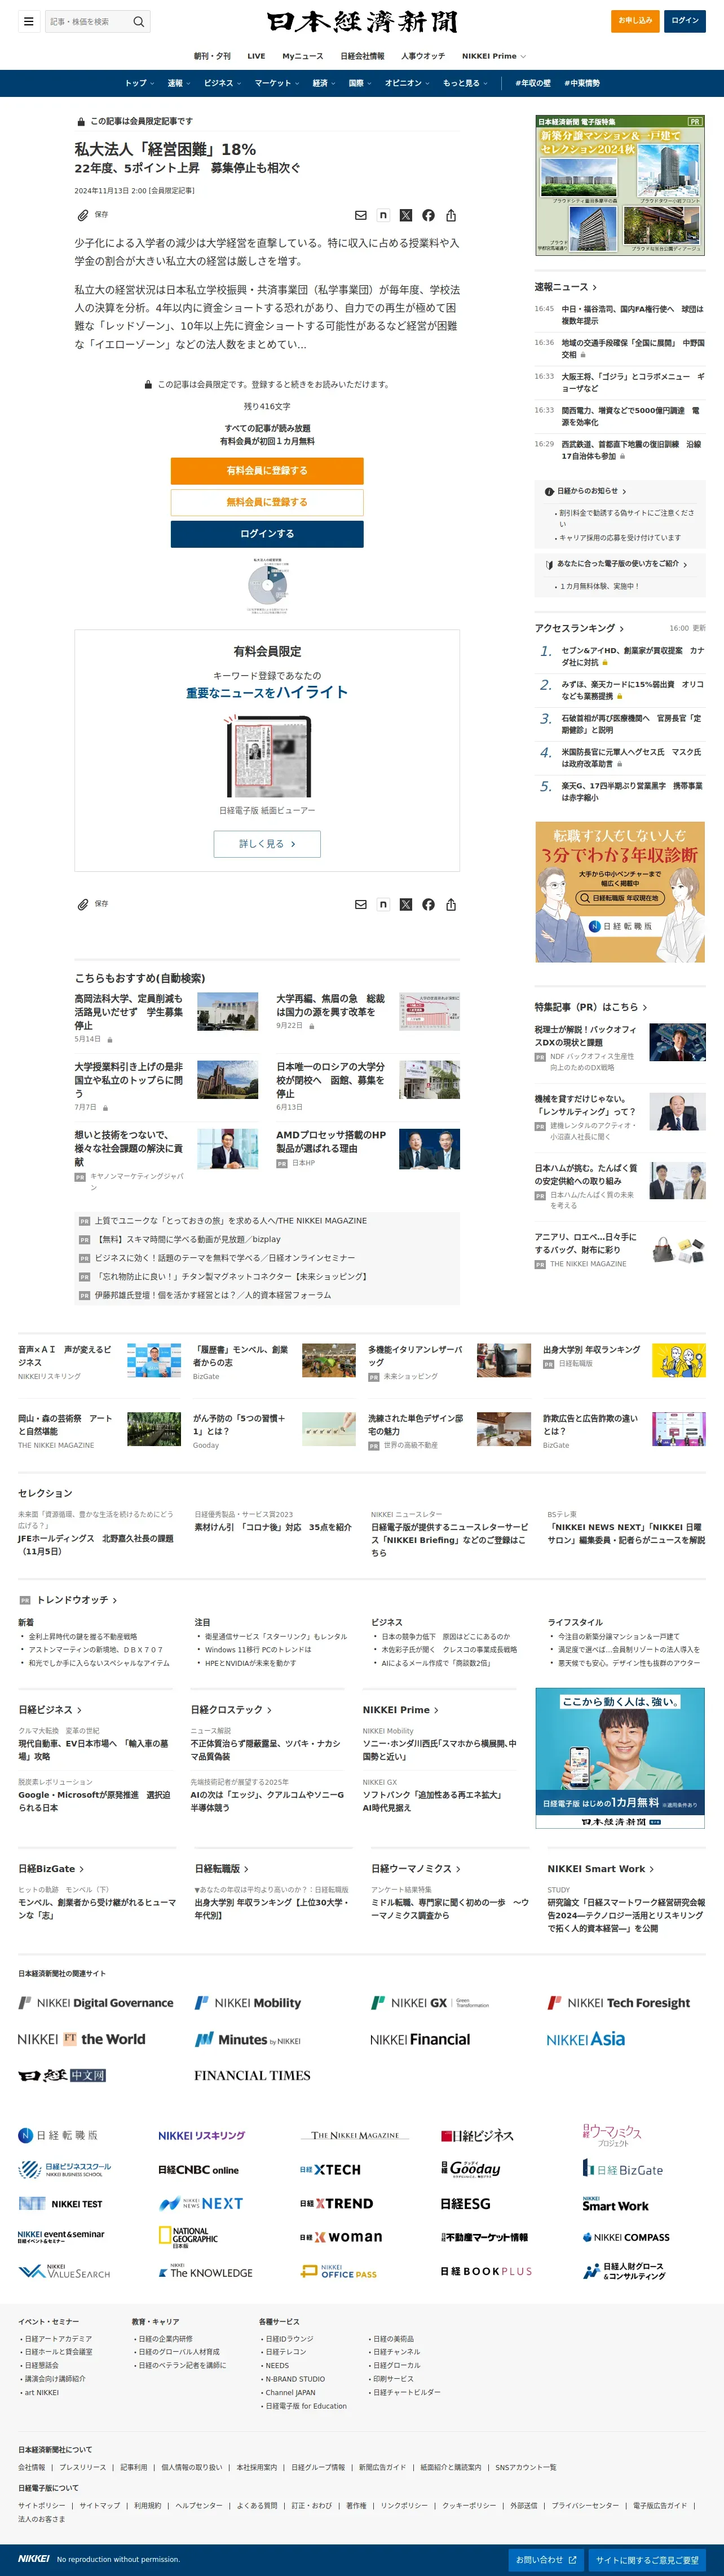This screenshot has width=724, height=2576.
Task: Click the search magnifier icon
Action: click(x=139, y=21)
